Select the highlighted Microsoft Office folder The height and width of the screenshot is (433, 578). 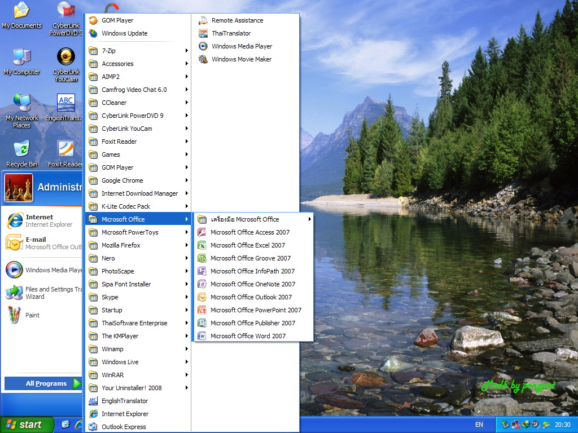(138, 219)
